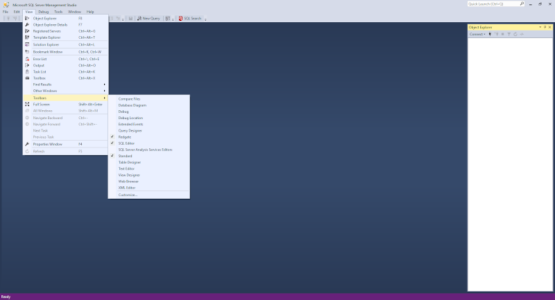Click the Registered Servers menu icon
555x300 pixels.
point(27,31)
